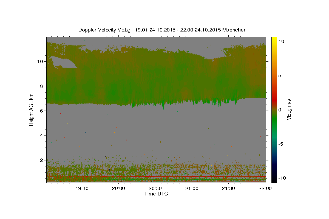Click the Height AGL km axis label

pos(32,109)
